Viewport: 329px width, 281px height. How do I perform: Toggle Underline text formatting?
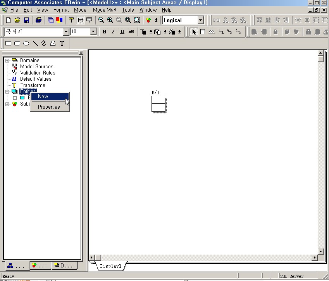point(122,32)
